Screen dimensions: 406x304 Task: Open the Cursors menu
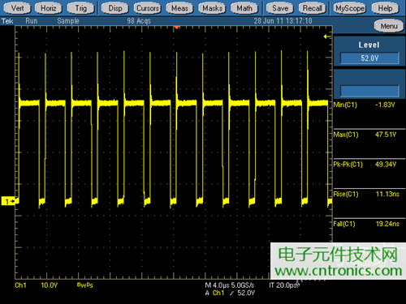coord(148,8)
